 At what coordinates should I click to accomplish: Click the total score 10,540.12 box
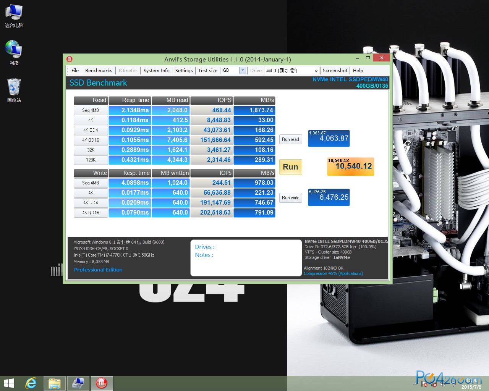click(x=350, y=166)
